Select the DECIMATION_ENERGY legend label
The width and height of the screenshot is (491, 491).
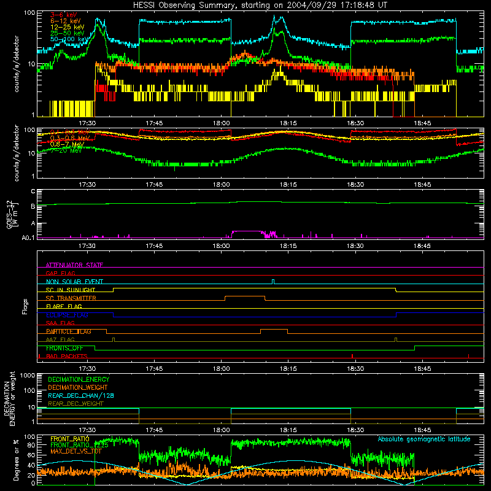tap(79, 379)
